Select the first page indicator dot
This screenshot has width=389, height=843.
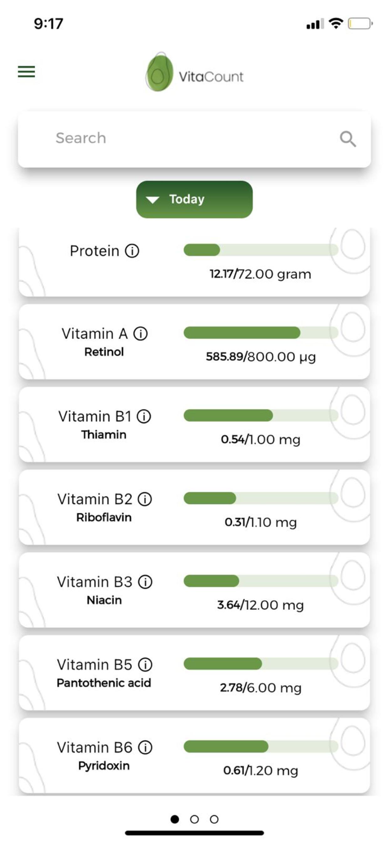(x=174, y=819)
